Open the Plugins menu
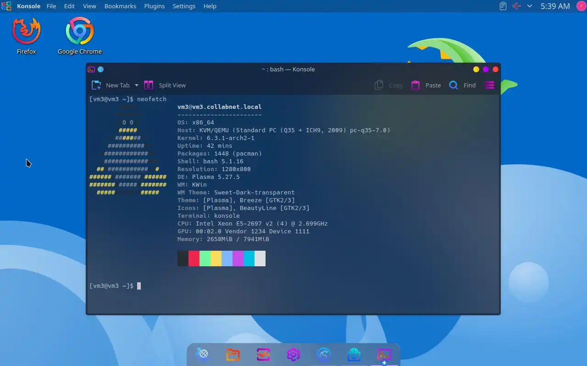The width and height of the screenshot is (587, 366). click(x=154, y=6)
